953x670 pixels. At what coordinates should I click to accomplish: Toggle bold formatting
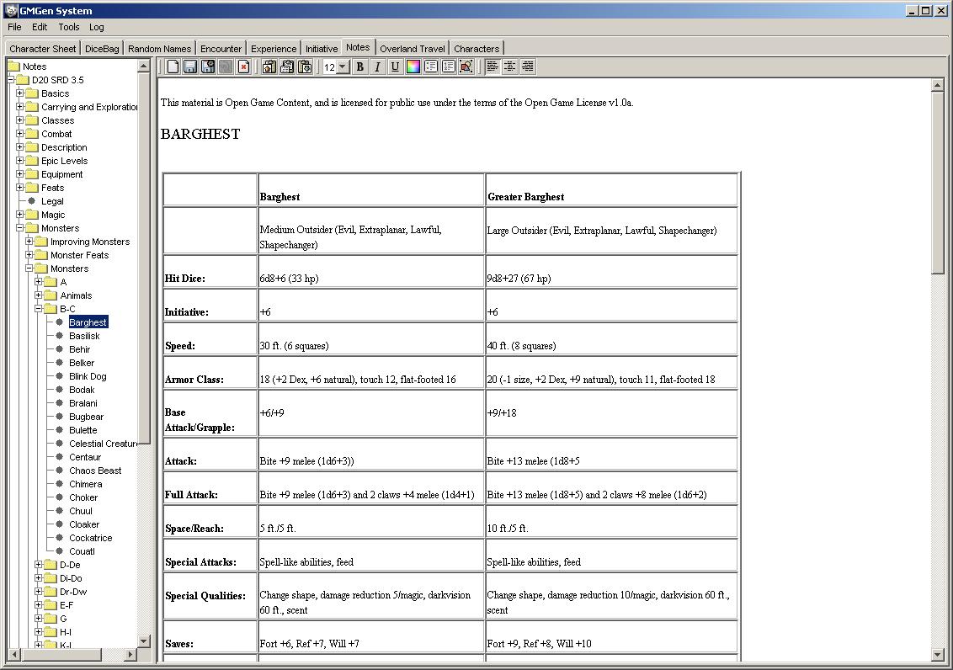(359, 66)
